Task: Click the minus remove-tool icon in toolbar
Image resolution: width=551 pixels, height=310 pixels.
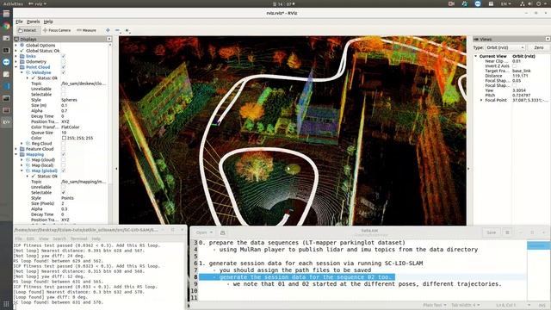Action: 117,30
